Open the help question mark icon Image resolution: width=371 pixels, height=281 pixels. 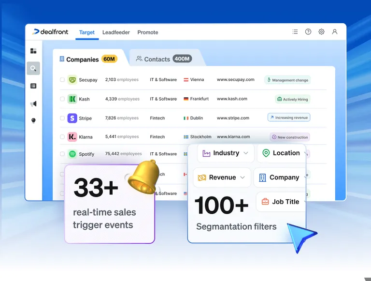click(308, 32)
